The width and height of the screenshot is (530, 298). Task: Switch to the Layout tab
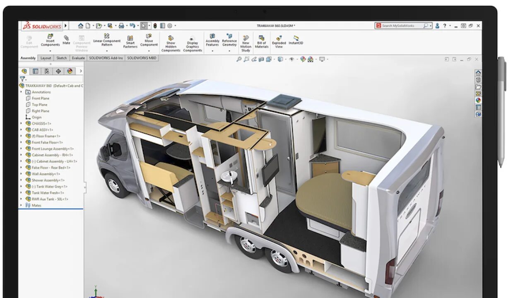pyautogui.click(x=46, y=58)
